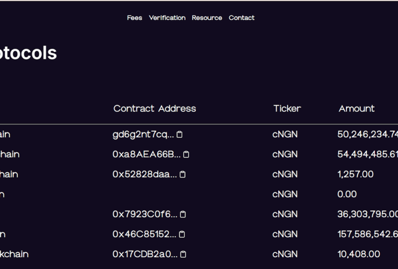The image size is (398, 269).
Task: Copy the gd6g2nt7cq contract address
Action: pos(180,134)
